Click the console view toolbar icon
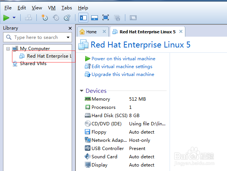Viewport: 227px width, 171px height. (133, 18)
